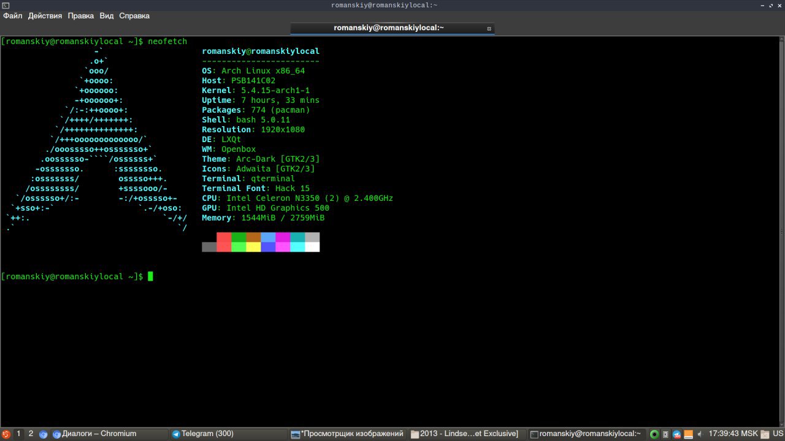
Task: Click the magenta color block in top row
Action: [x=283, y=237]
